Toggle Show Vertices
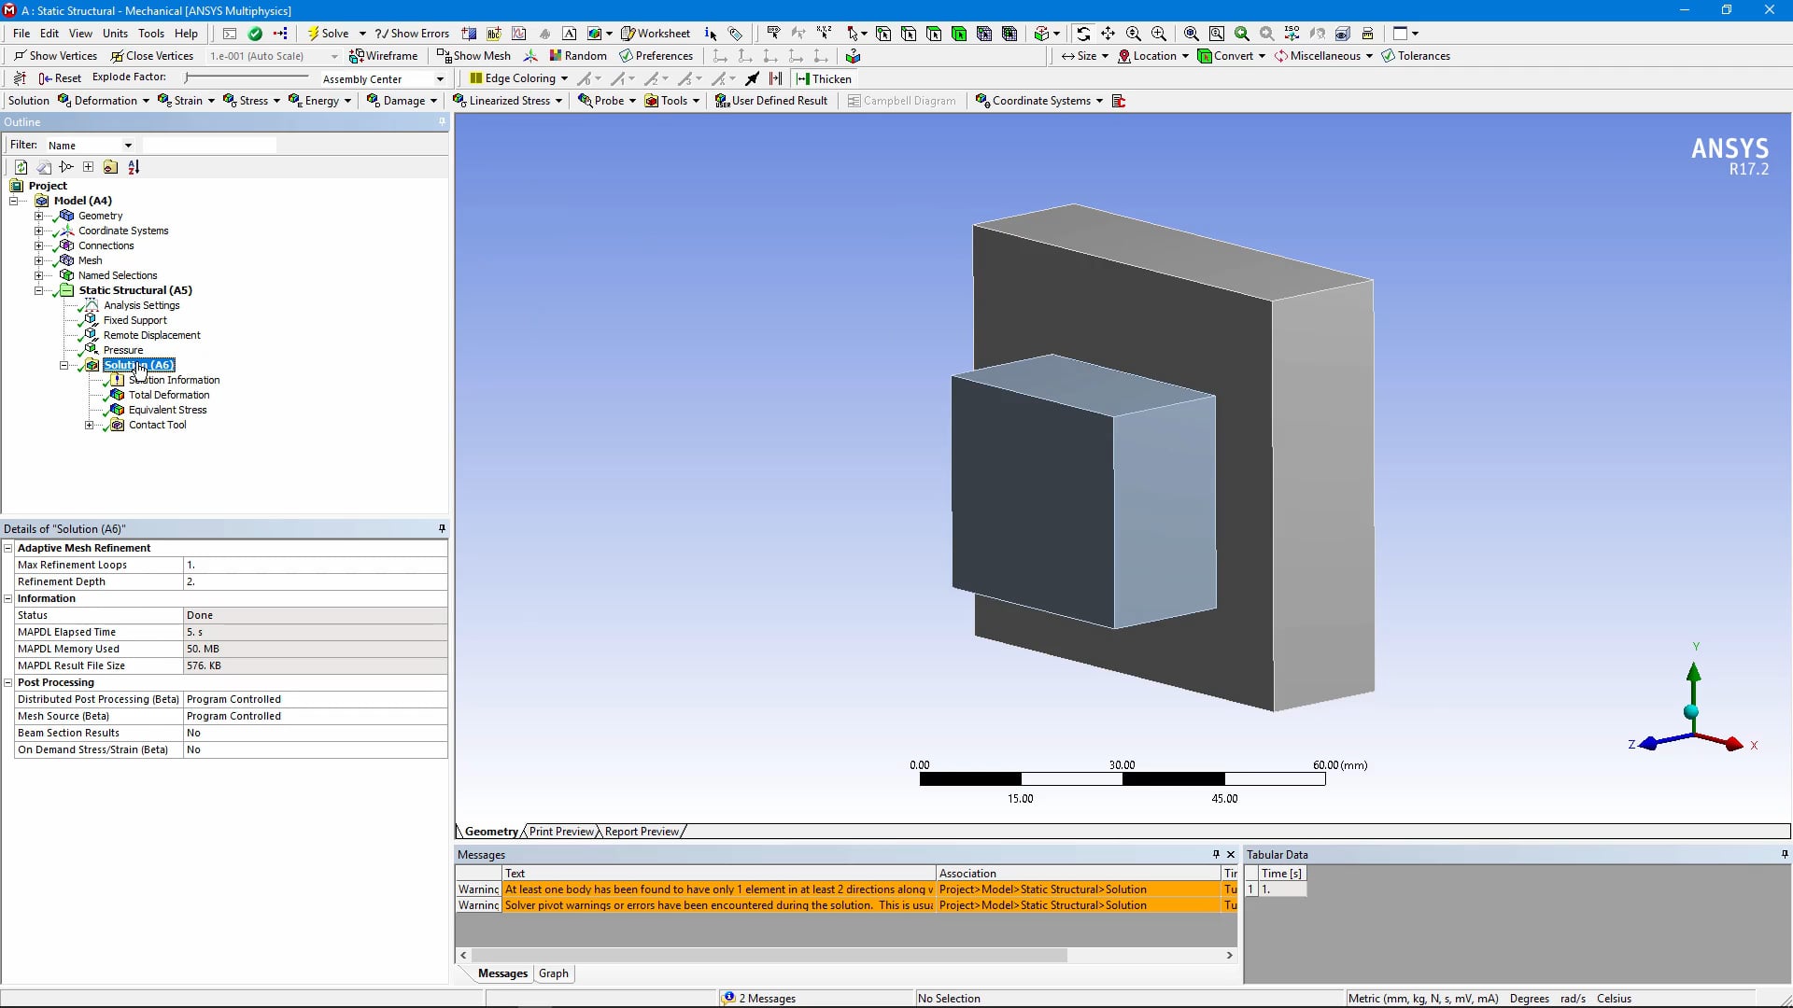1793x1008 pixels. pyautogui.click(x=54, y=56)
